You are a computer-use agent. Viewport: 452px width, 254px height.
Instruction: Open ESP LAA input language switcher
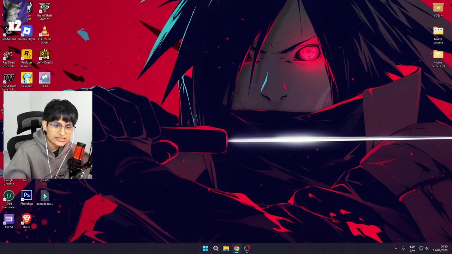[412, 248]
